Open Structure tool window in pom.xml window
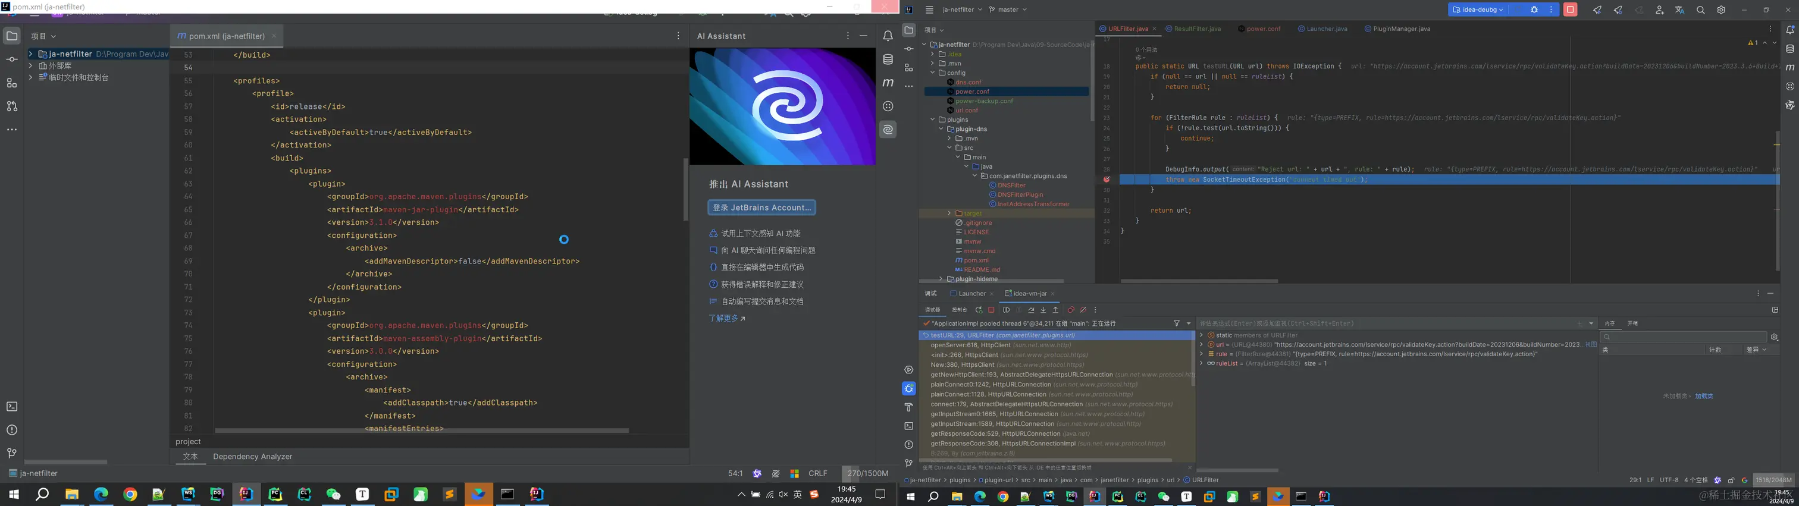This screenshot has width=1799, height=506. (12, 83)
